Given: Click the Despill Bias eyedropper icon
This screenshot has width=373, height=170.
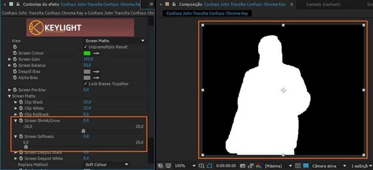Looking at the screenshot, I should (96, 72).
